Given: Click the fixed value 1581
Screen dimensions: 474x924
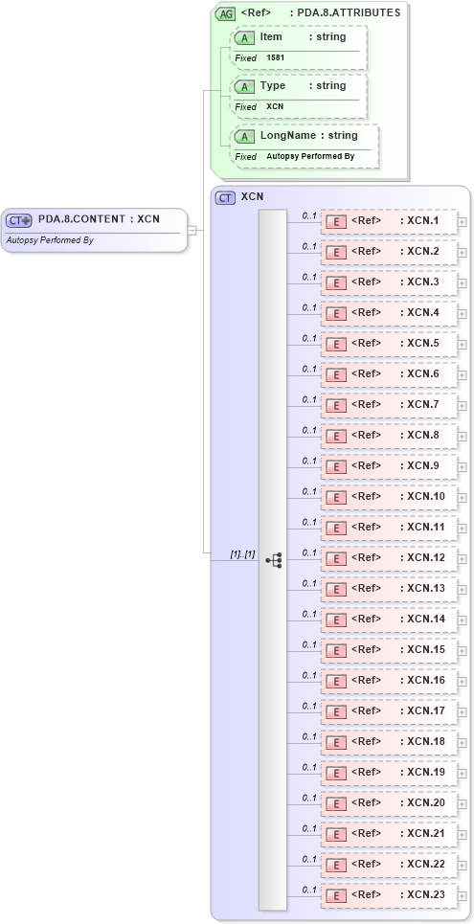Looking at the screenshot, I should (276, 58).
